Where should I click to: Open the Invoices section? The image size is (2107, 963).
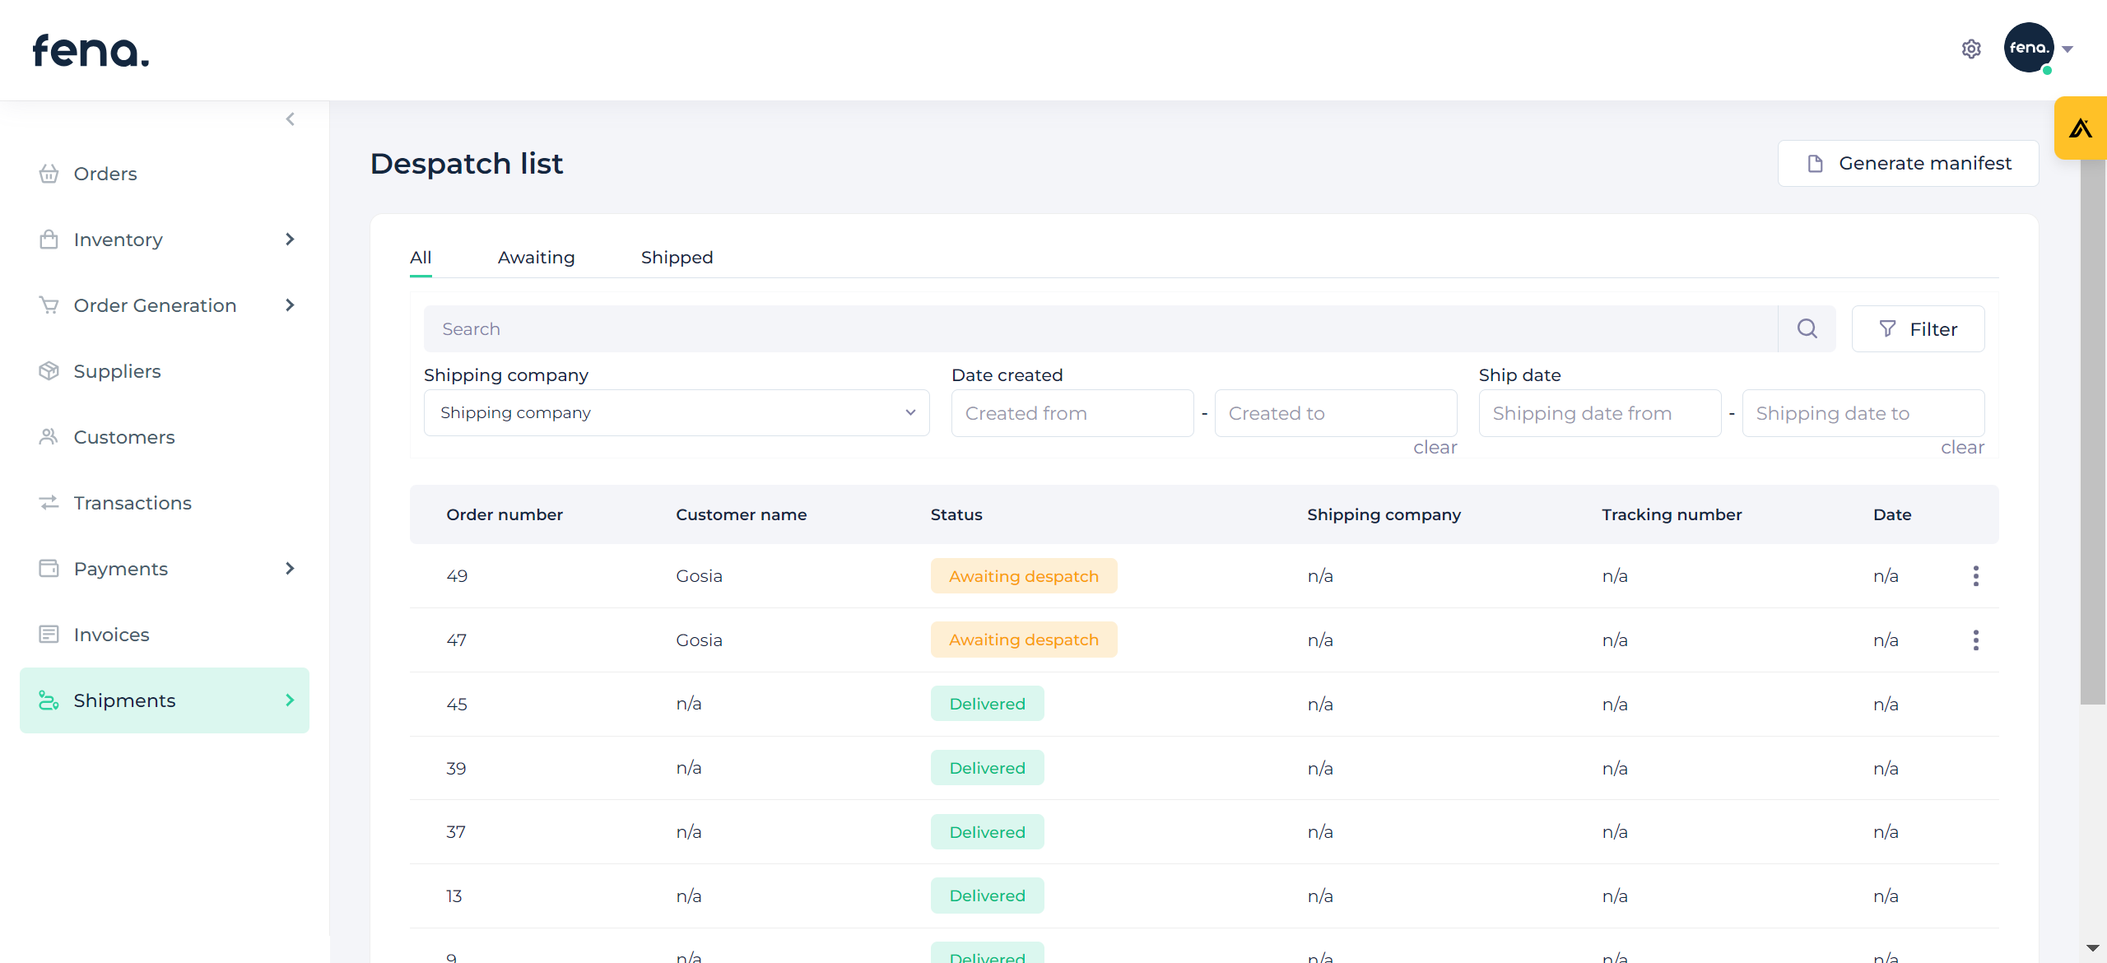[111, 635]
